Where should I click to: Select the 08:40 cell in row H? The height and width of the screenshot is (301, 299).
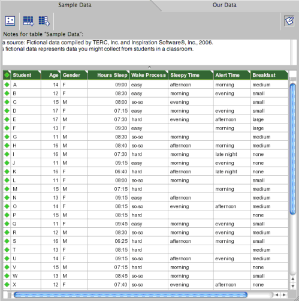(108, 146)
